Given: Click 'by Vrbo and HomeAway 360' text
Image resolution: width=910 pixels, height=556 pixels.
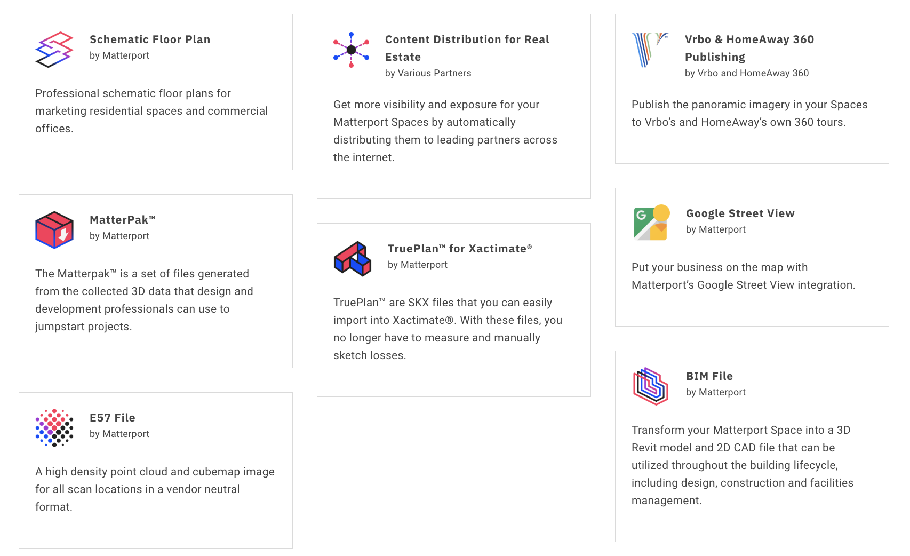Looking at the screenshot, I should [x=747, y=73].
